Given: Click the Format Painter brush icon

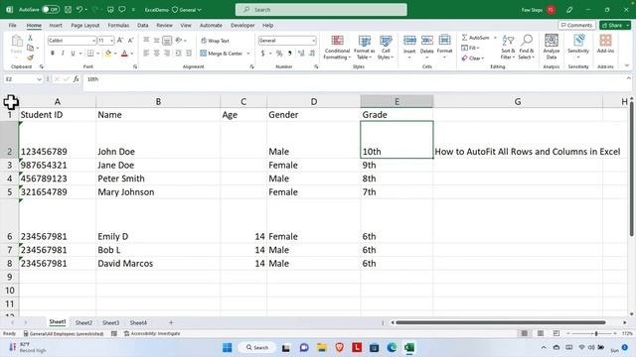Looking at the screenshot, I should [30, 58].
